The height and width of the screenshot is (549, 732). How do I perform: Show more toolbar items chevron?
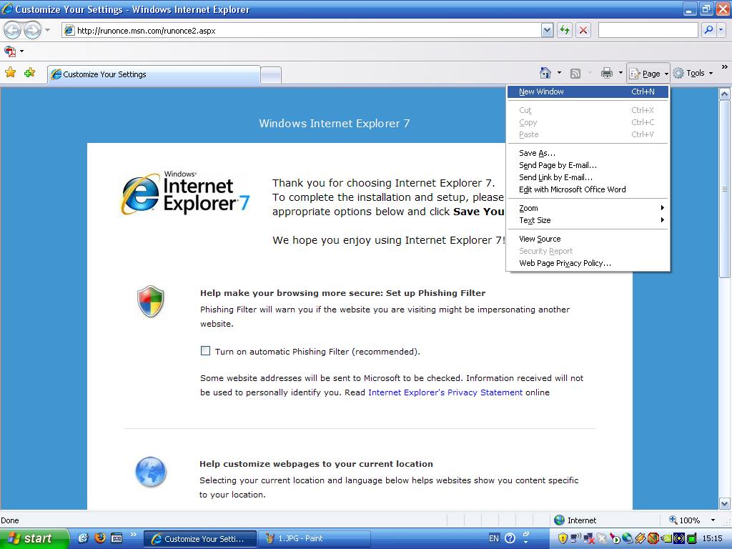tap(725, 67)
